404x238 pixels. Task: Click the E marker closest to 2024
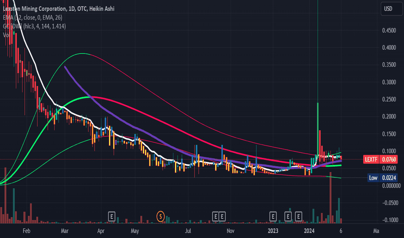coord(298,217)
